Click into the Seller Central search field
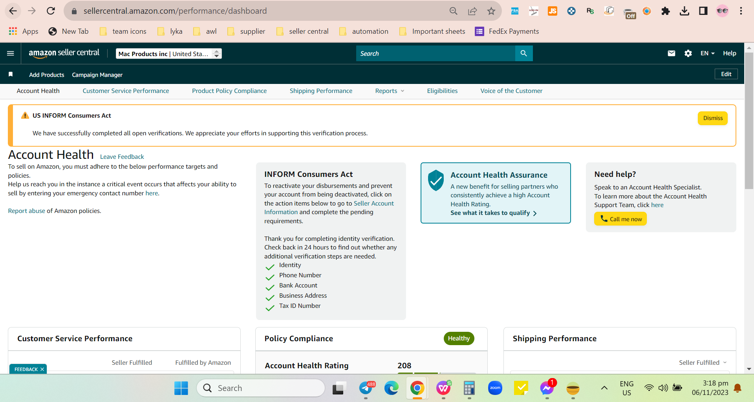Viewport: 754px width, 402px height. pos(436,53)
